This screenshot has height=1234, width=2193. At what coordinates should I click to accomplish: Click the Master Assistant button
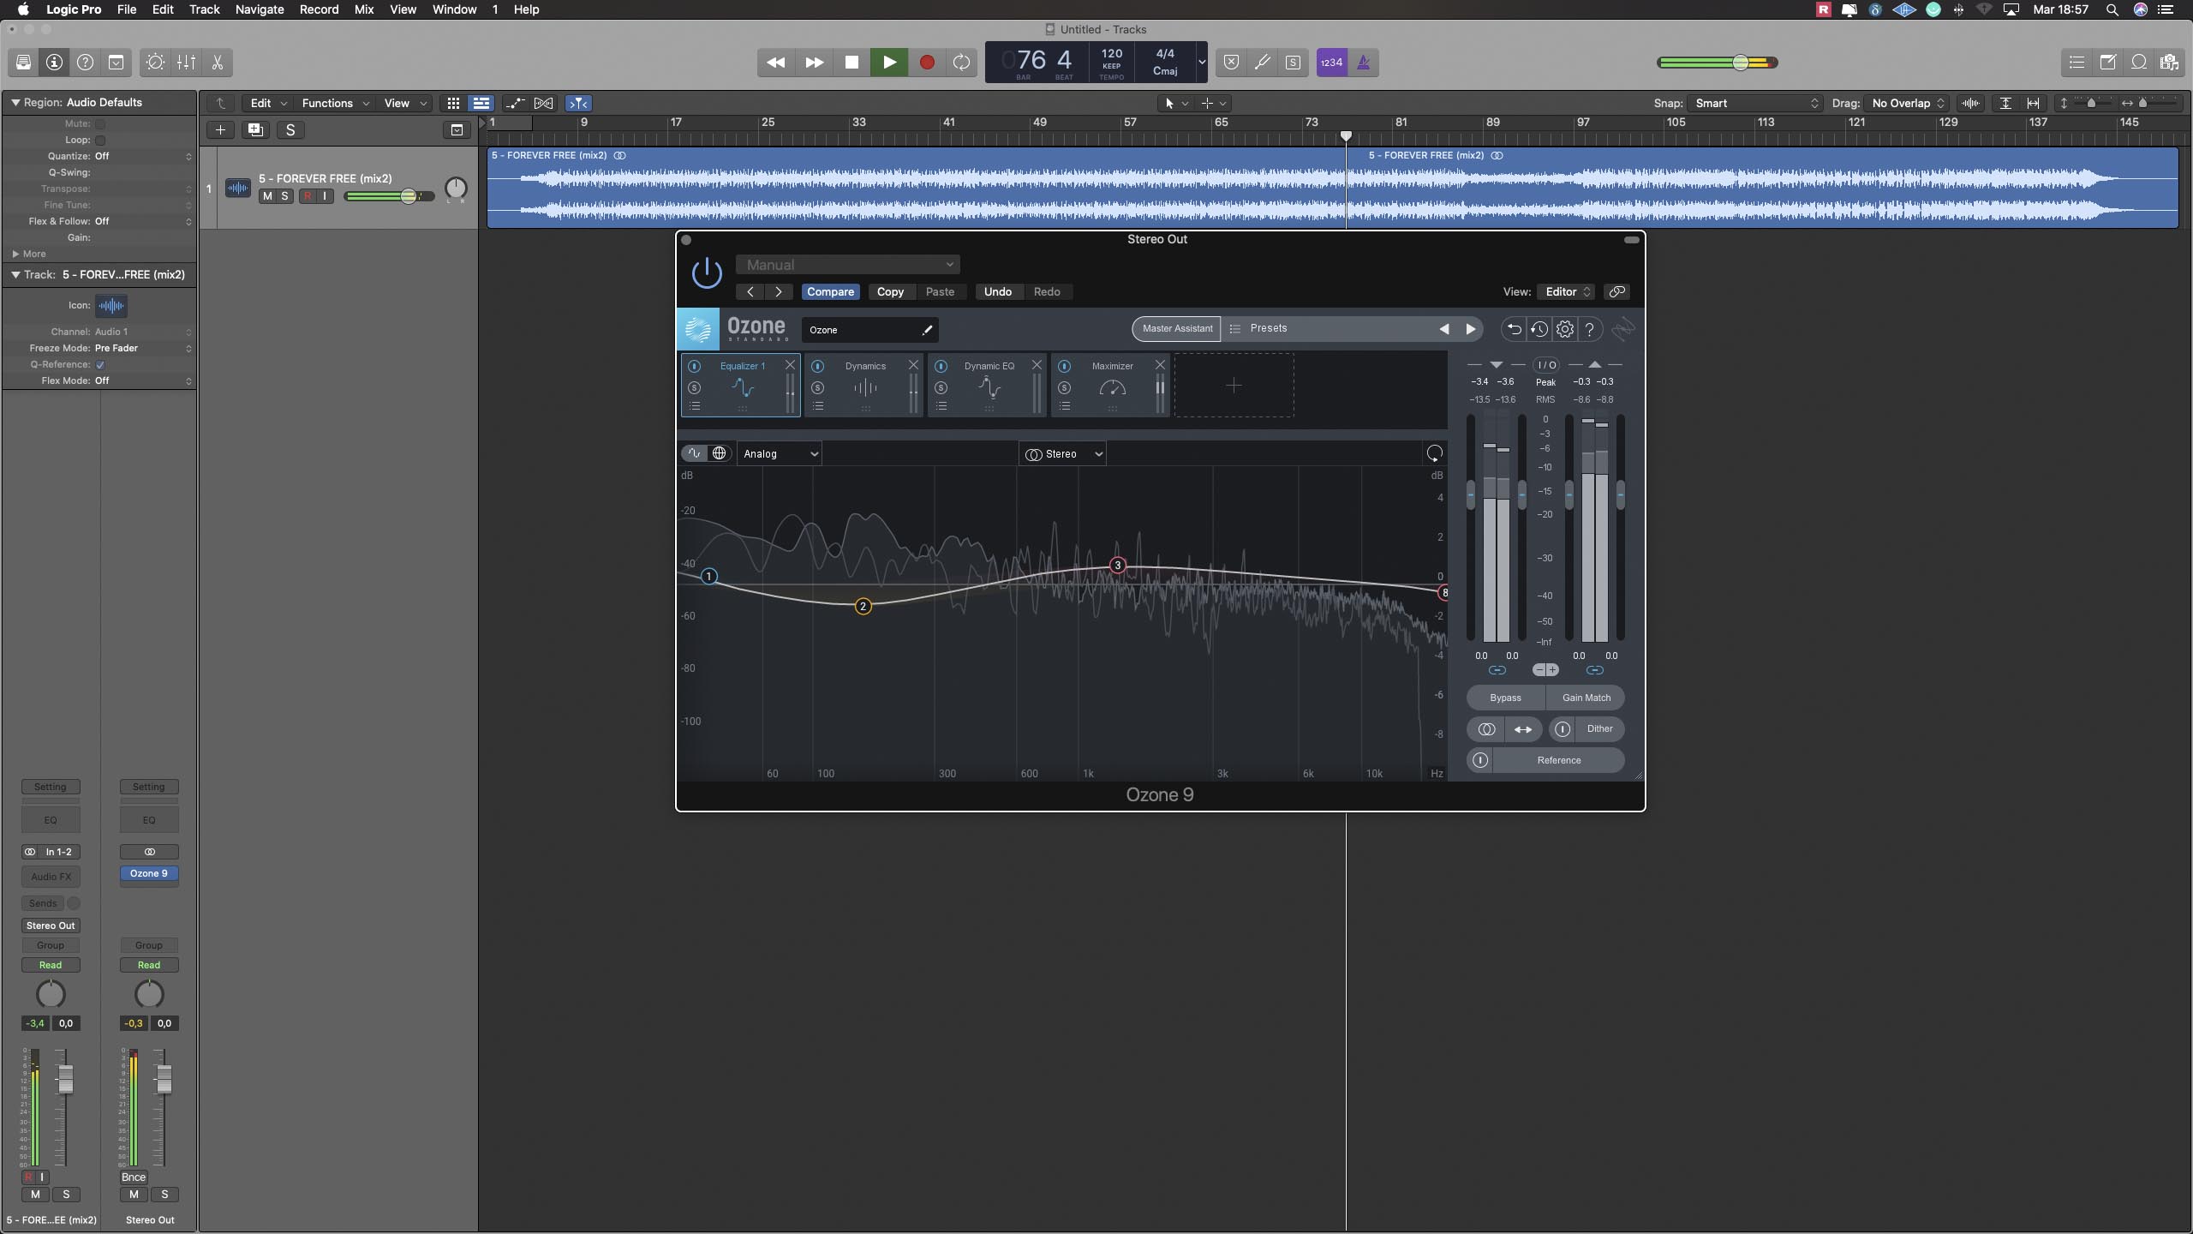[1176, 328]
